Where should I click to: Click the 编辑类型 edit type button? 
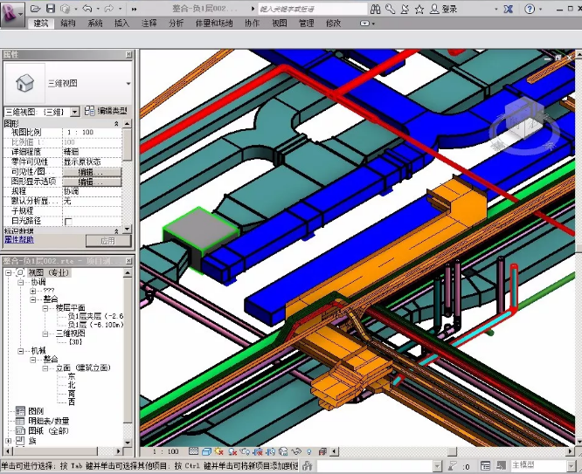click(107, 111)
